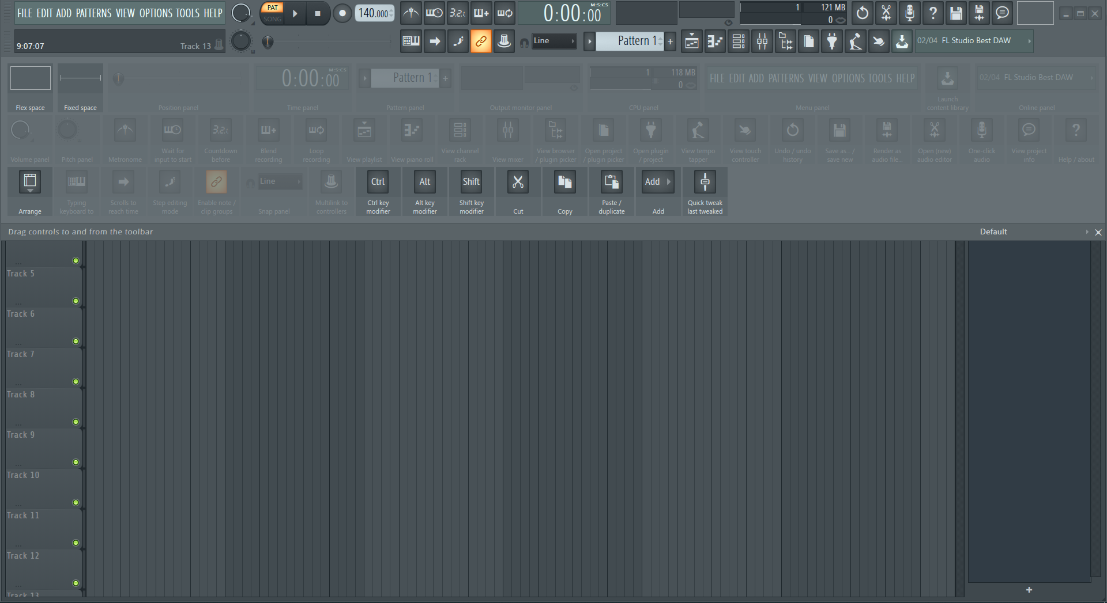Toggle scrolls to reach time arrow
The height and width of the screenshot is (603, 1107).
click(435, 41)
